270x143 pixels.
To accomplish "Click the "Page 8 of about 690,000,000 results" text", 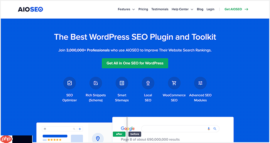I will 150,139.
